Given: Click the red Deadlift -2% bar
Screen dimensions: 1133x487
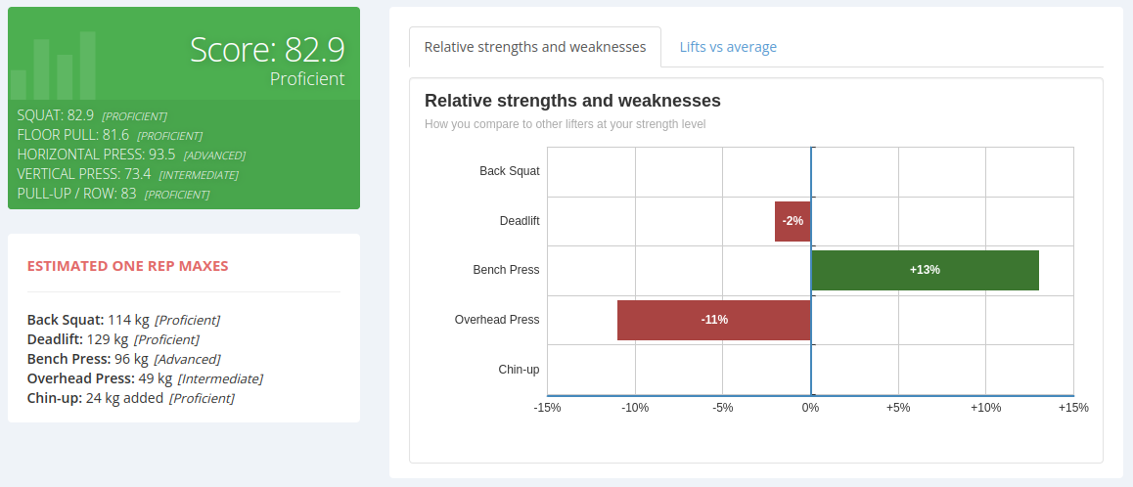Looking at the screenshot, I should pos(793,221).
